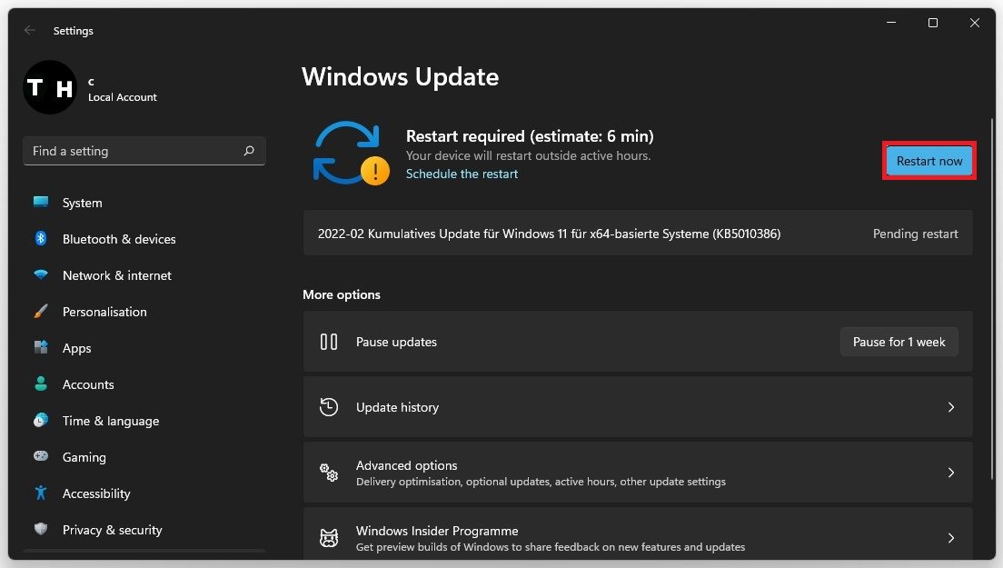Screen dimensions: 1003x568
Task: Click the Apps grid icon
Action: coord(41,348)
